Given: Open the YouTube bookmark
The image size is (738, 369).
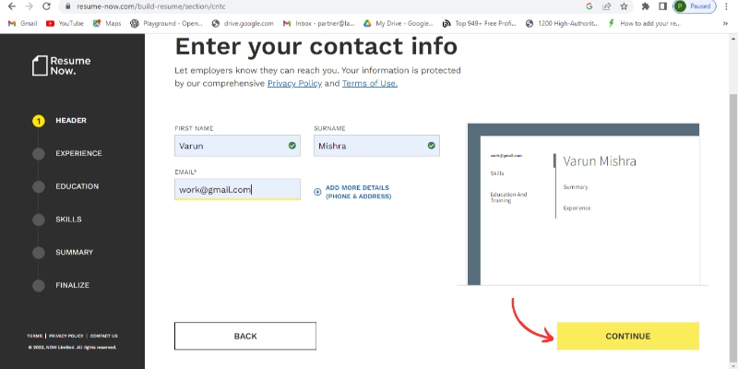Looking at the screenshot, I should click(65, 23).
